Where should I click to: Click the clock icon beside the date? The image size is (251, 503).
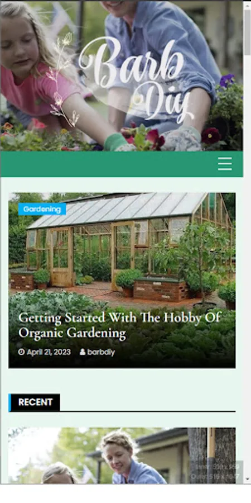[x=21, y=352]
